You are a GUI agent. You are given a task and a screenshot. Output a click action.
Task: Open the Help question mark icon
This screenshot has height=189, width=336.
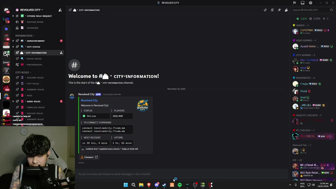[311, 3]
